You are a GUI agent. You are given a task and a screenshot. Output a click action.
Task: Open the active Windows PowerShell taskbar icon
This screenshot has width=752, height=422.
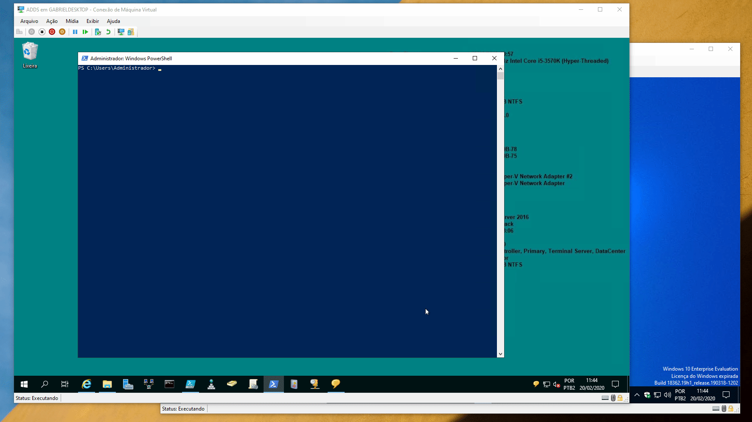[x=273, y=384]
